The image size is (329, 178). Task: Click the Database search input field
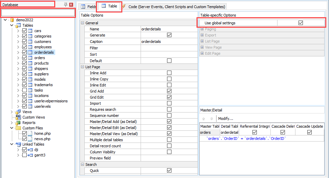(38, 13)
